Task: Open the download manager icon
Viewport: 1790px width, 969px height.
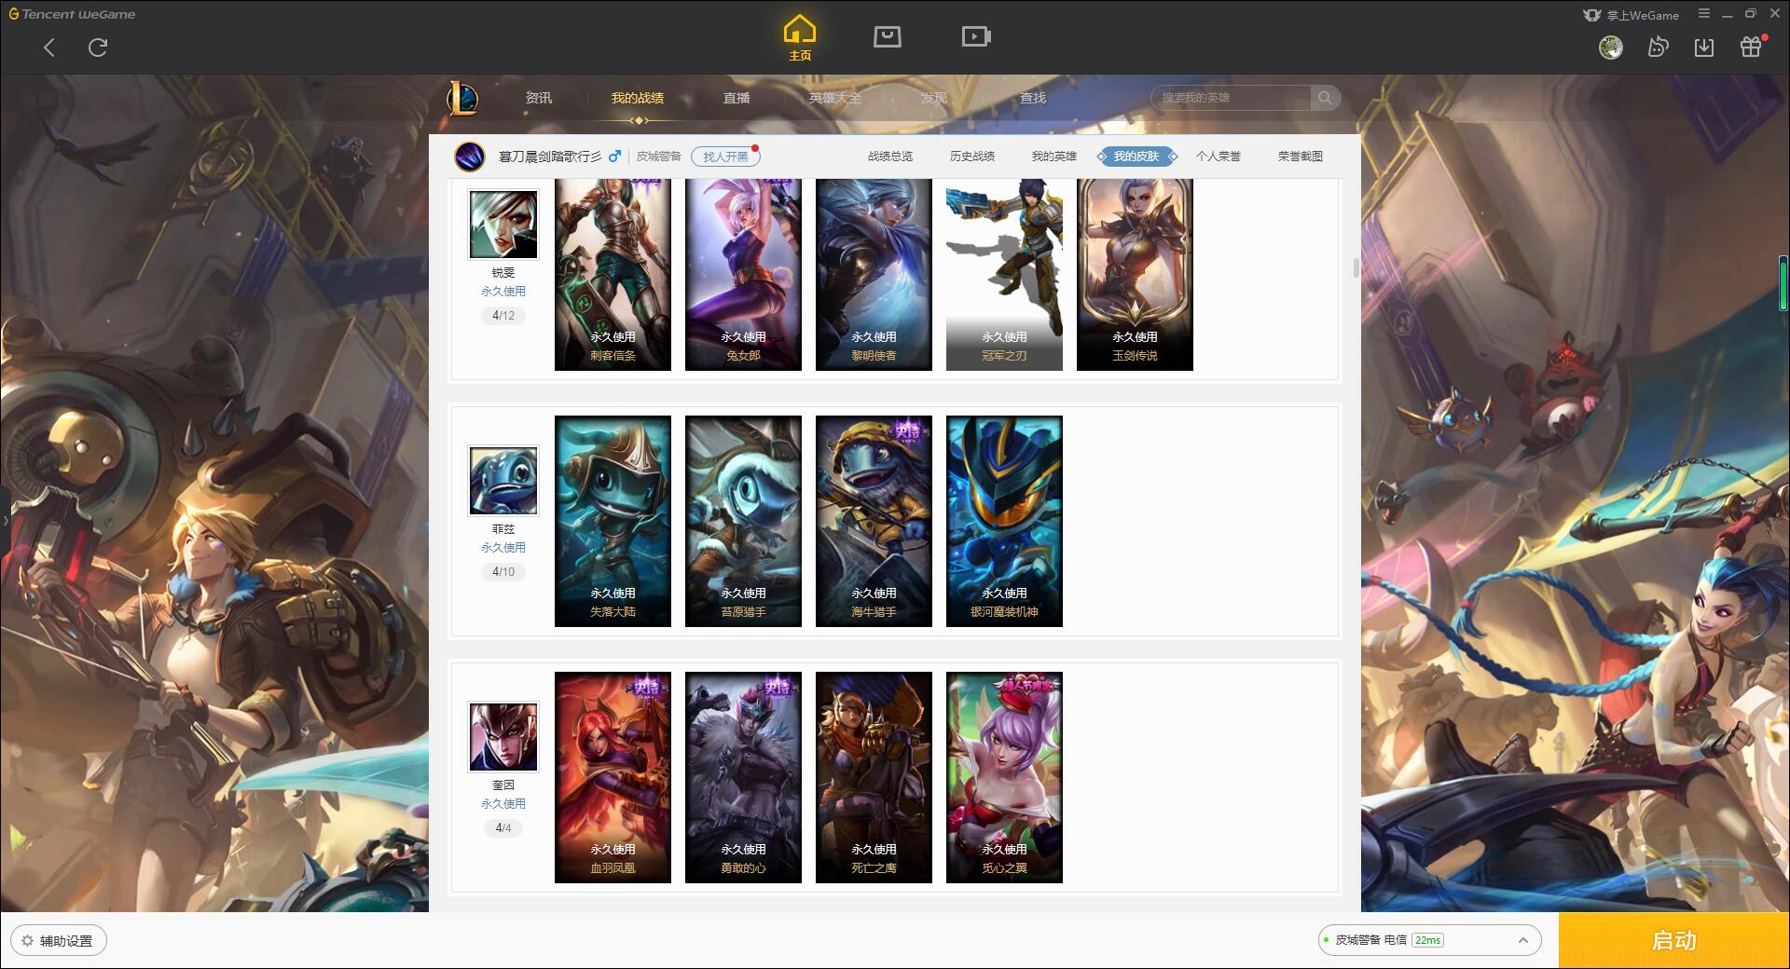Action: coord(1704,48)
